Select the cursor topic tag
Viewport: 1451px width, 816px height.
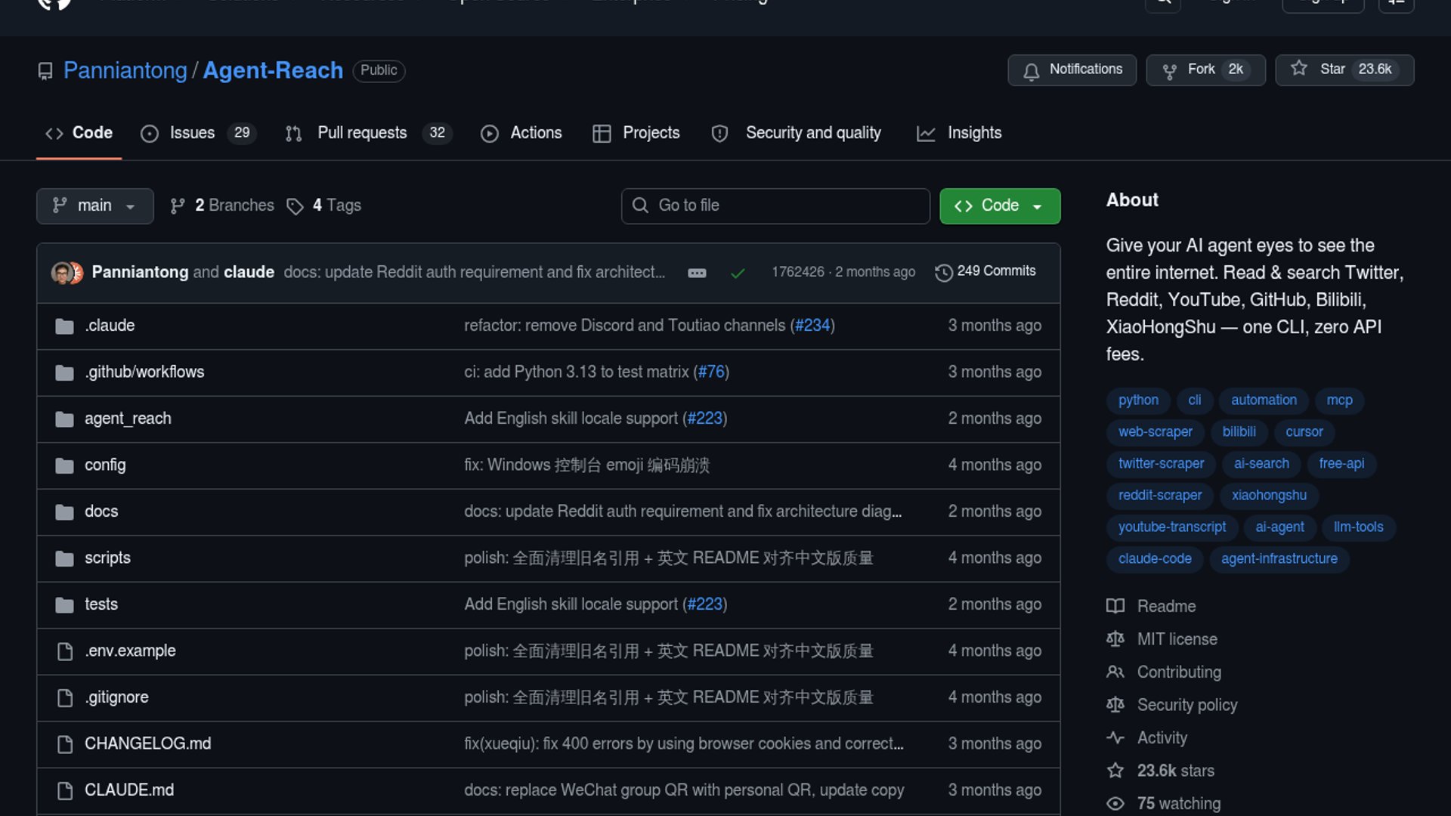click(x=1304, y=432)
